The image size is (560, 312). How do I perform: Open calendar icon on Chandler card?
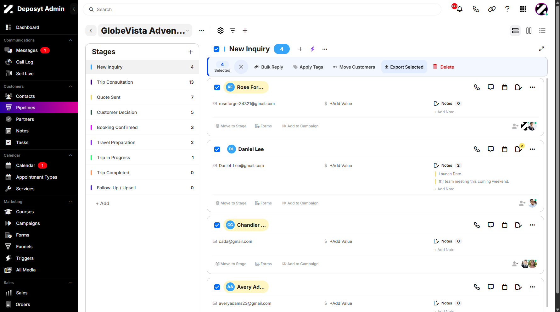pos(505,225)
